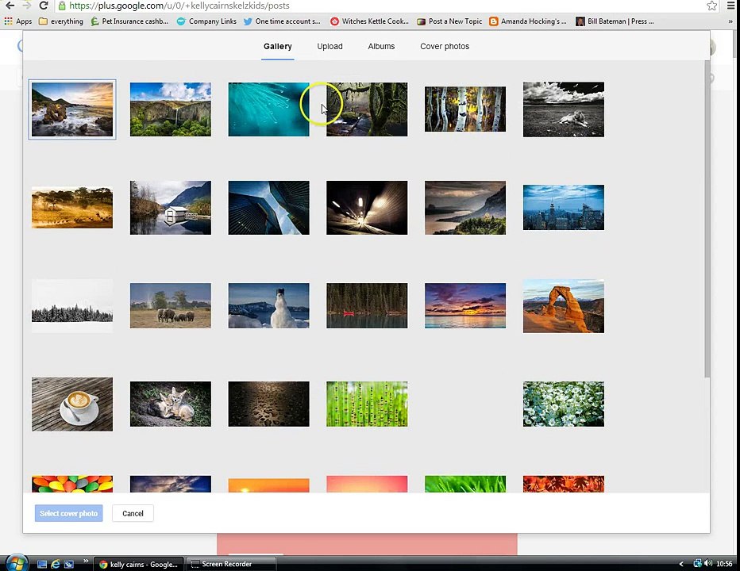This screenshot has height=571, width=740.
Task: Select the green grass blades photo
Action: point(464,485)
